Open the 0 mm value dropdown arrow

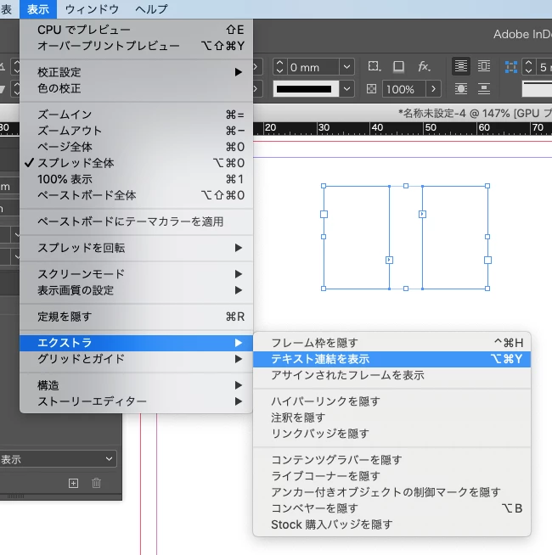coord(346,66)
